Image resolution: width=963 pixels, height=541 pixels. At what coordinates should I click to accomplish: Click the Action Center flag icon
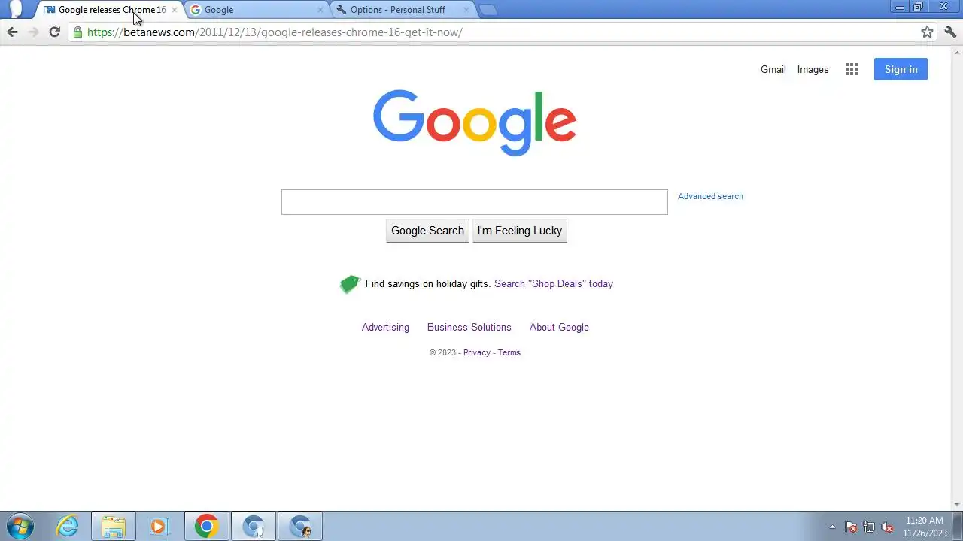point(851,527)
